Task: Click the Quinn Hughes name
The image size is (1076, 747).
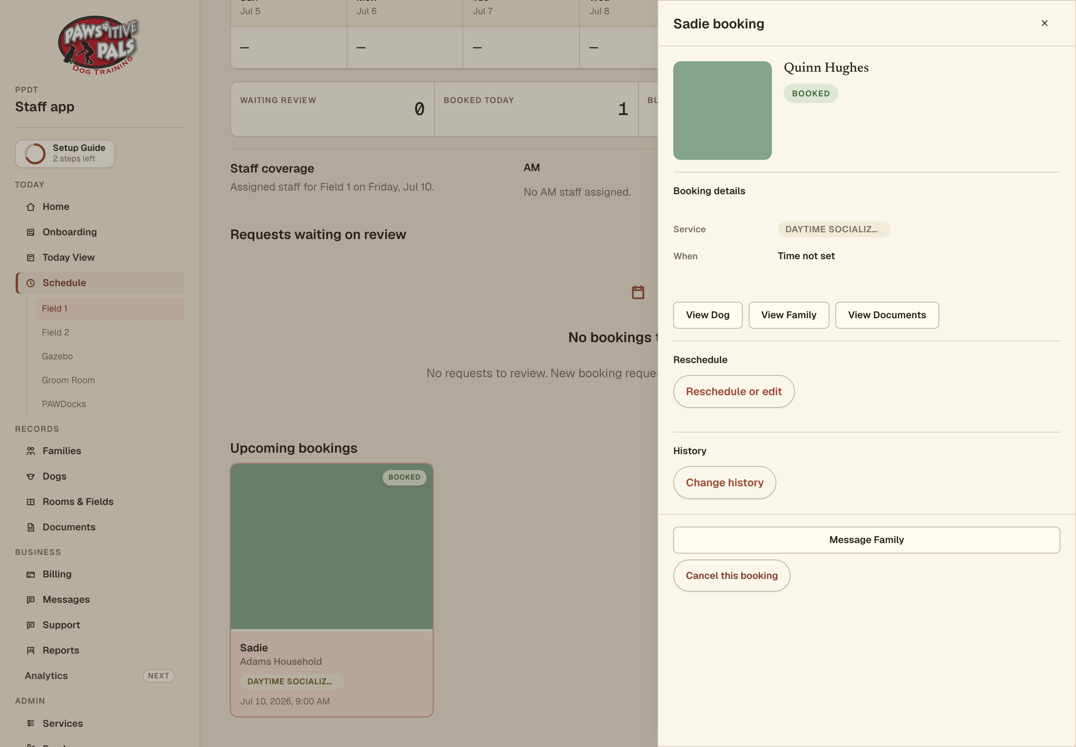Action: pyautogui.click(x=826, y=67)
